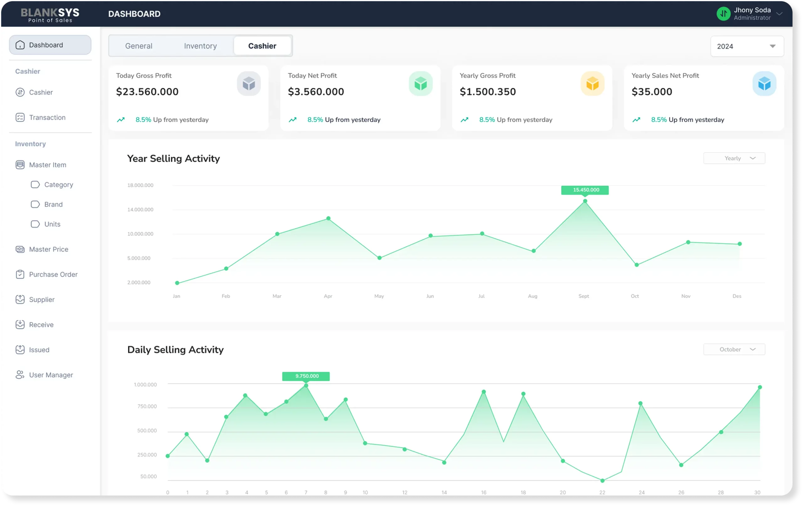Image resolution: width=803 pixels, height=506 pixels.
Task: Open the 2024 year dropdown
Action: [x=747, y=46]
